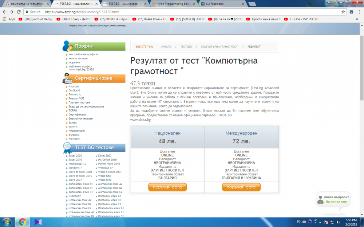Click the TEST.BG тестове ribbon badge icon
This screenshot has height=227, width=364.
(67, 148)
